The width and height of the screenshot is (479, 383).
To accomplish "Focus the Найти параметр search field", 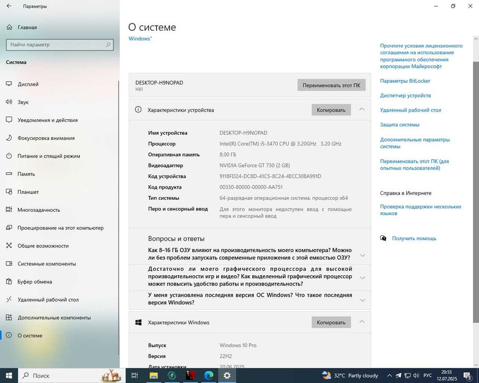I will pyautogui.click(x=60, y=44).
